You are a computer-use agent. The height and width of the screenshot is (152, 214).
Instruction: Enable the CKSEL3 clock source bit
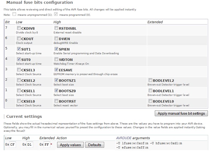pos(19,70)
